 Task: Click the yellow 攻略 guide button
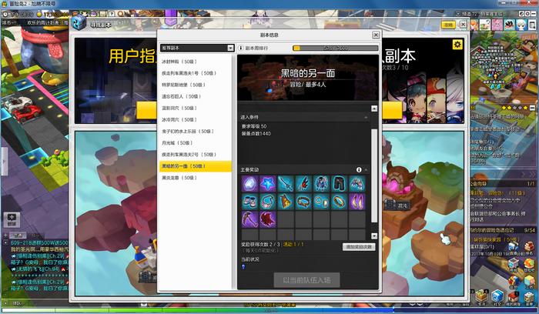point(448,25)
